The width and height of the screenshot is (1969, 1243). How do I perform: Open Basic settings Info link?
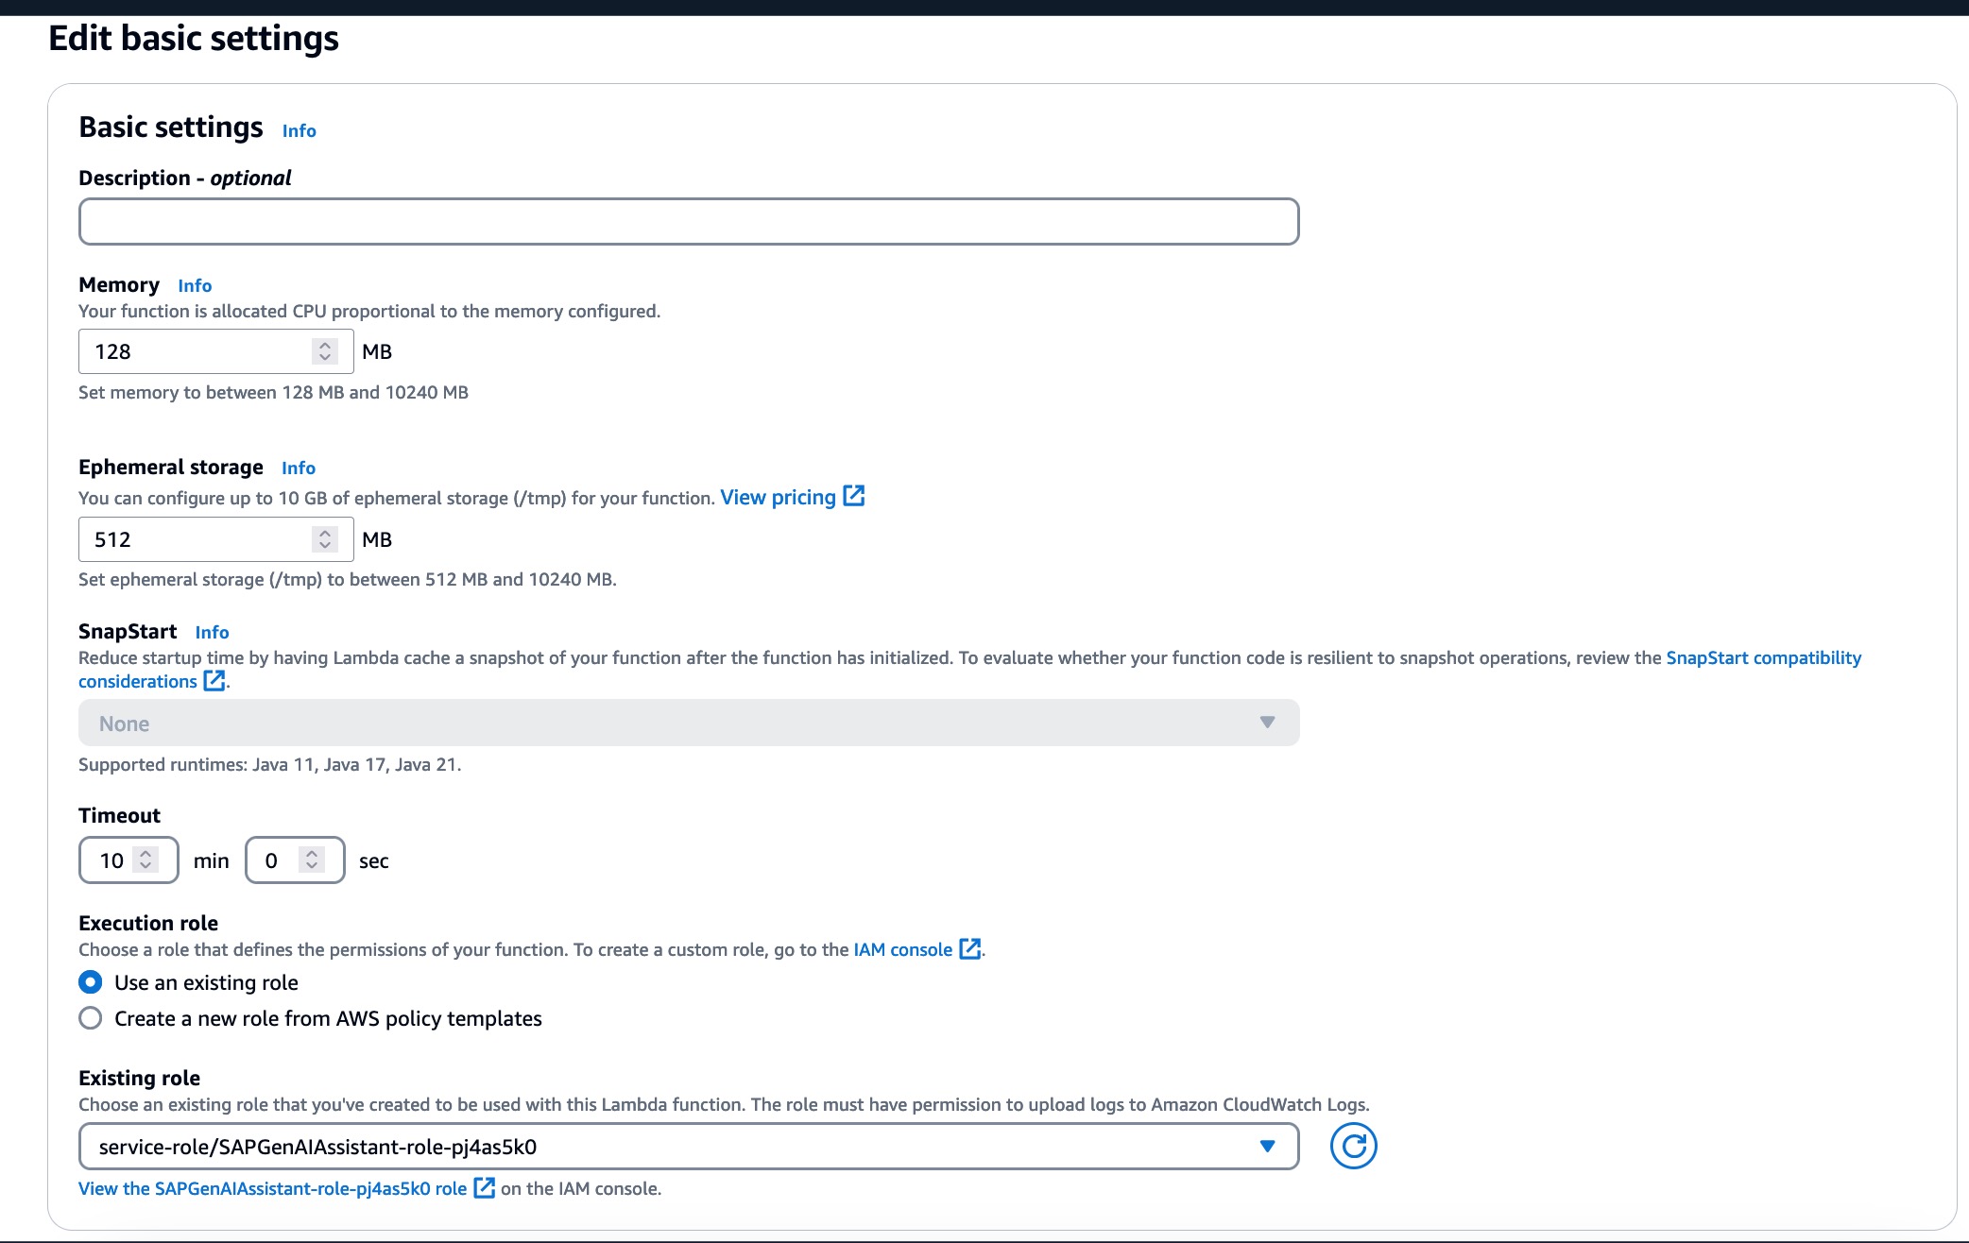point(299,130)
